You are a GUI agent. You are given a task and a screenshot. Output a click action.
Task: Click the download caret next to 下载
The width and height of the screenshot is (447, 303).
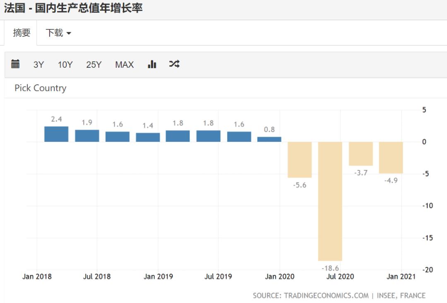(x=69, y=33)
